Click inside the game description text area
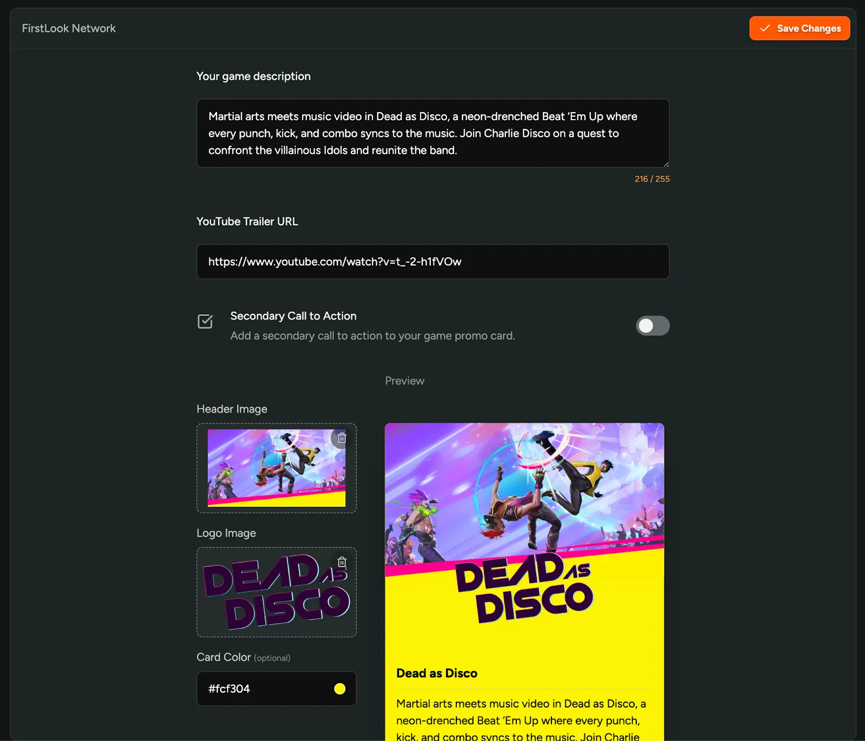The height and width of the screenshot is (741, 865). pos(432,133)
